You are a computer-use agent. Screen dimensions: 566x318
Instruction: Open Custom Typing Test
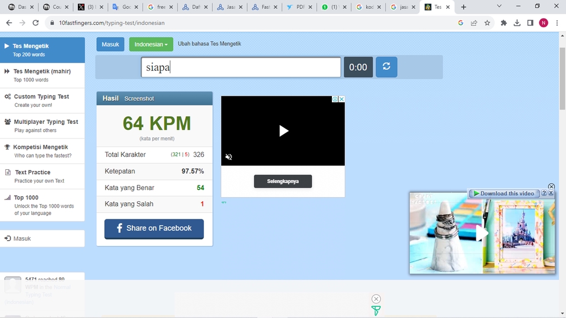(42, 100)
